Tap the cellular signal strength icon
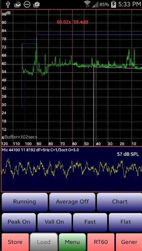 95,5
